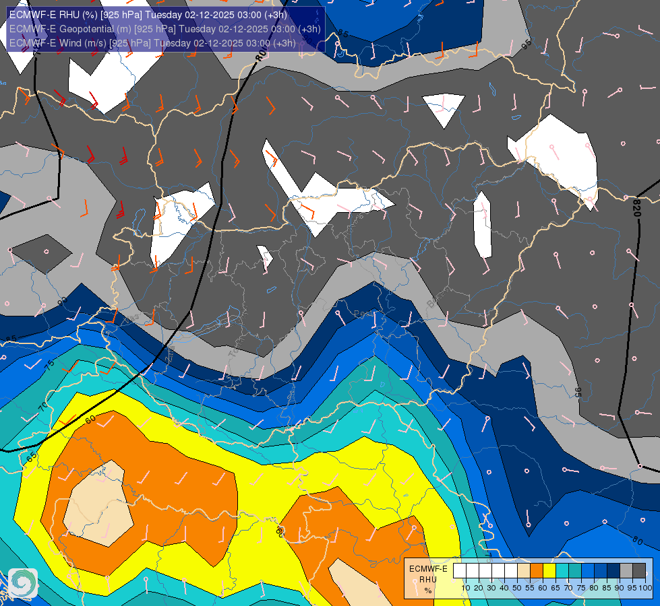Click the ECMWF-E legend title text
This screenshot has height=606, width=660.
pos(428,568)
